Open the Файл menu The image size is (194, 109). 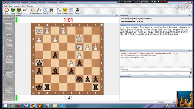click(x=6, y=6)
